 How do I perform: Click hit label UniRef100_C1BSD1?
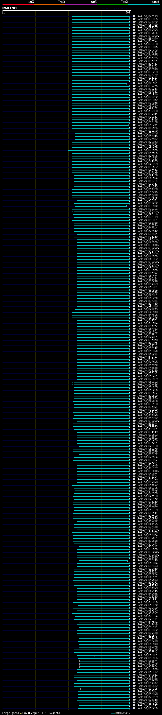[145, 438]
